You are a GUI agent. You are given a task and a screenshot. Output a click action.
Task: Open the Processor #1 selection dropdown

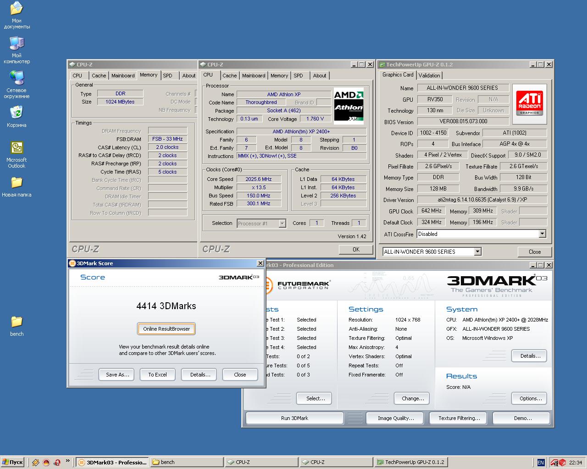tap(282, 224)
